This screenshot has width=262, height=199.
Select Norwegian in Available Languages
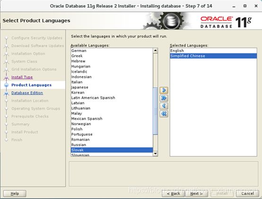(x=112, y=124)
